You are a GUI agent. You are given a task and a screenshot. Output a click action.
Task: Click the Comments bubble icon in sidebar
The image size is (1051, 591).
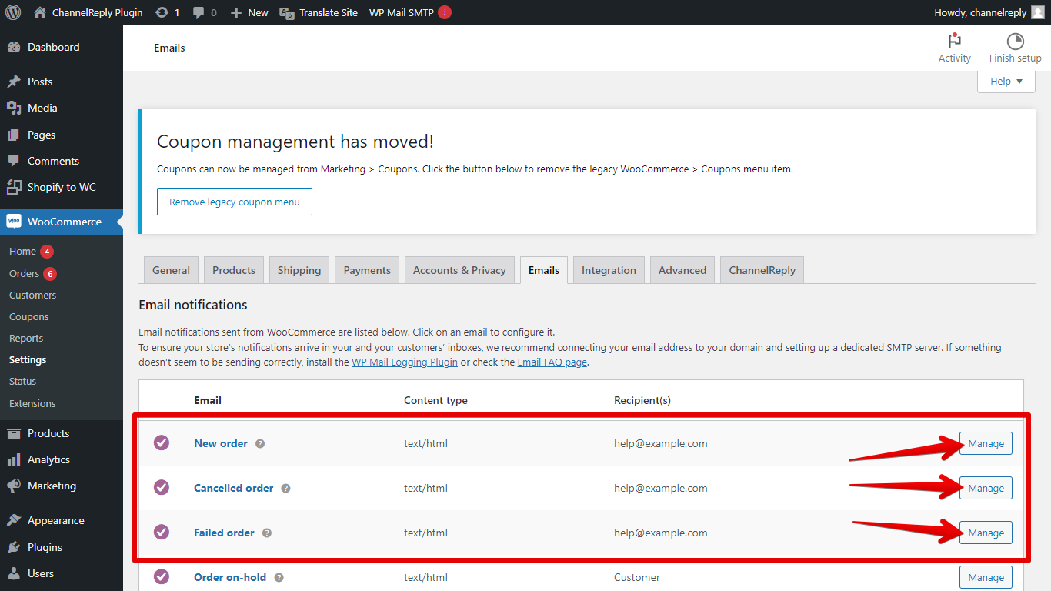14,161
